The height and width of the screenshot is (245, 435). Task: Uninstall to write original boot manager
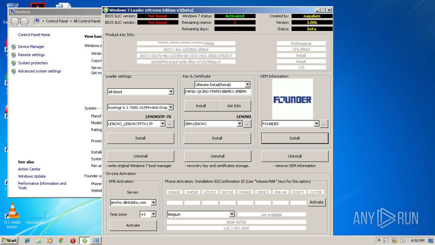(x=140, y=156)
